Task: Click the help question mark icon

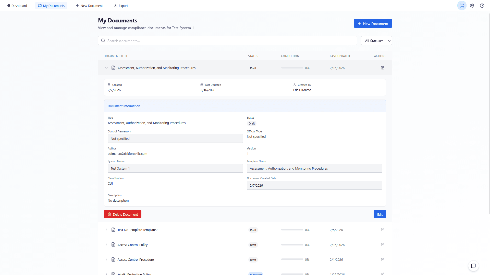Action: point(482,5)
